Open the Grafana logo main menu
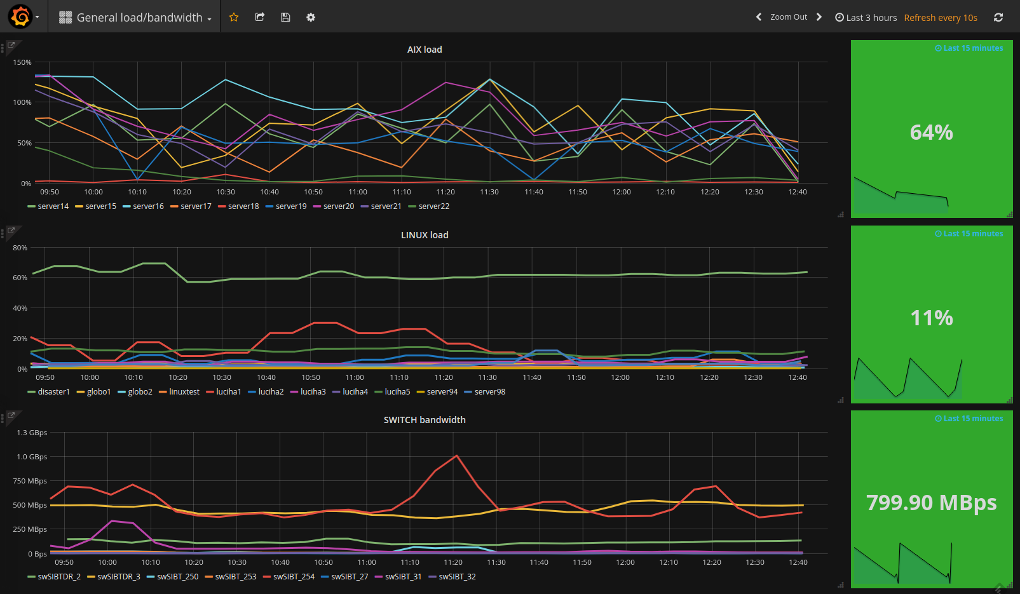The image size is (1020, 594). tap(21, 17)
